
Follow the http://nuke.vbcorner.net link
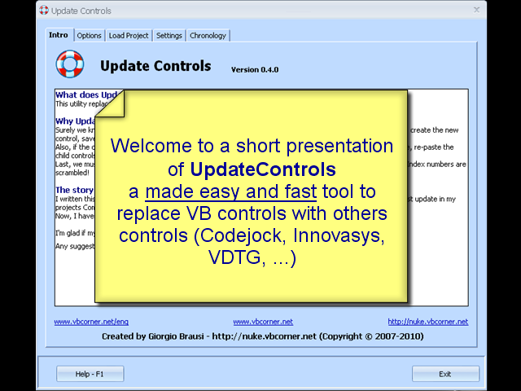[428, 322]
